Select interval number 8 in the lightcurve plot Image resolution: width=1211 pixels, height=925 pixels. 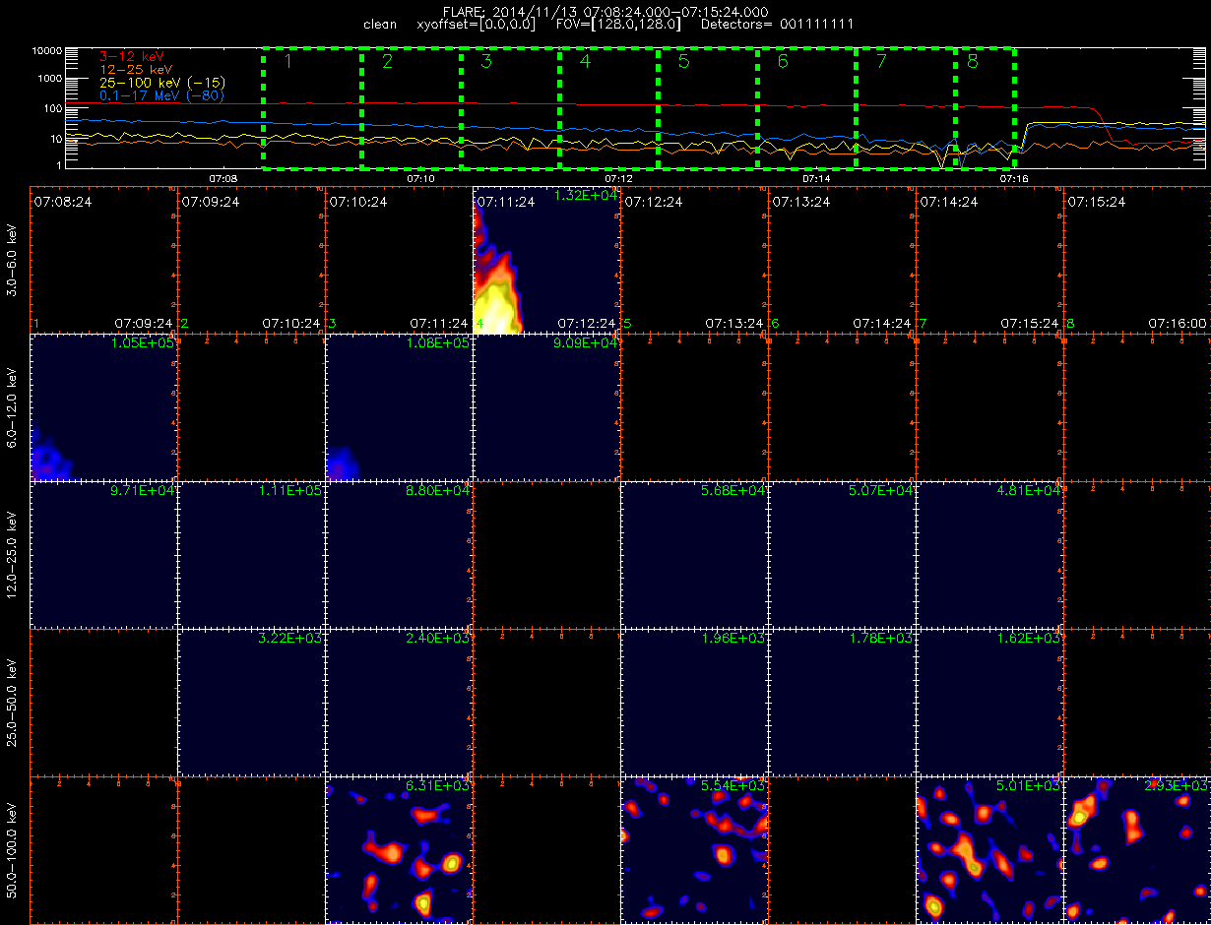click(985, 107)
